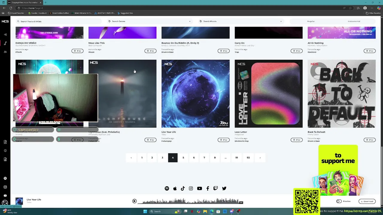
Task: Open the Facebook footer icon
Action: point(208,188)
